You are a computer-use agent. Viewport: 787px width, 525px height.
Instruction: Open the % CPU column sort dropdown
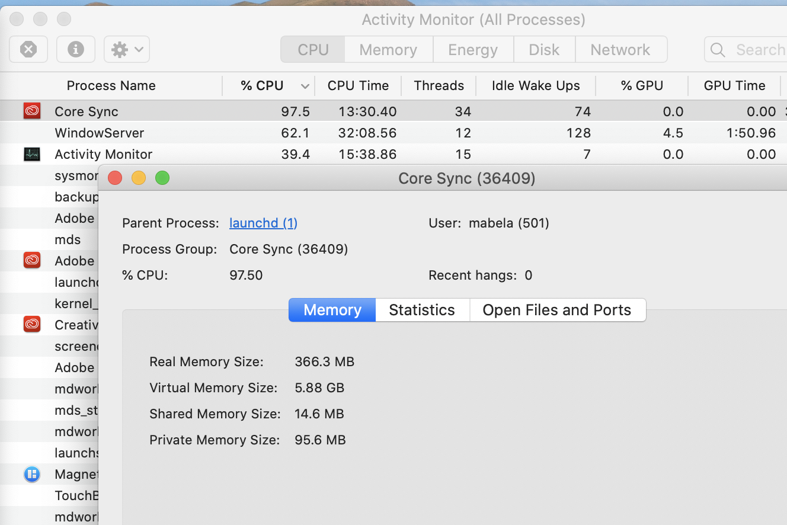click(305, 85)
